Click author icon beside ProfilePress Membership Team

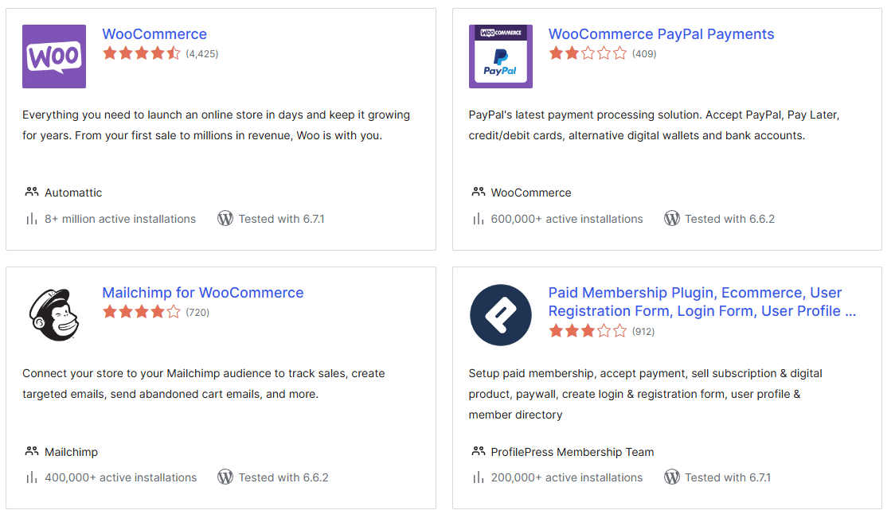click(x=479, y=451)
